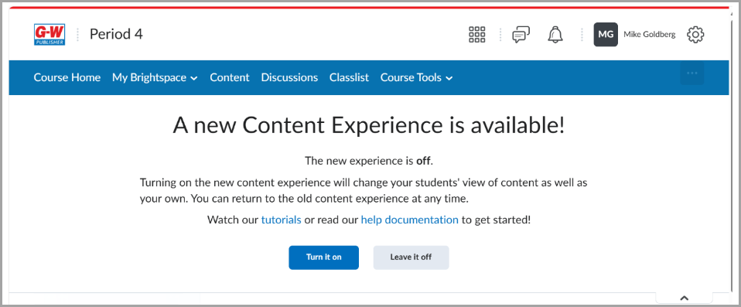Follow the tutorials link
The height and width of the screenshot is (307, 741).
pyautogui.click(x=282, y=220)
